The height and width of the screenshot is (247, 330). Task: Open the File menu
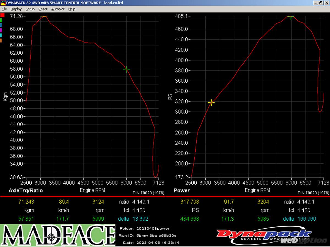pyautogui.click(x=4, y=9)
